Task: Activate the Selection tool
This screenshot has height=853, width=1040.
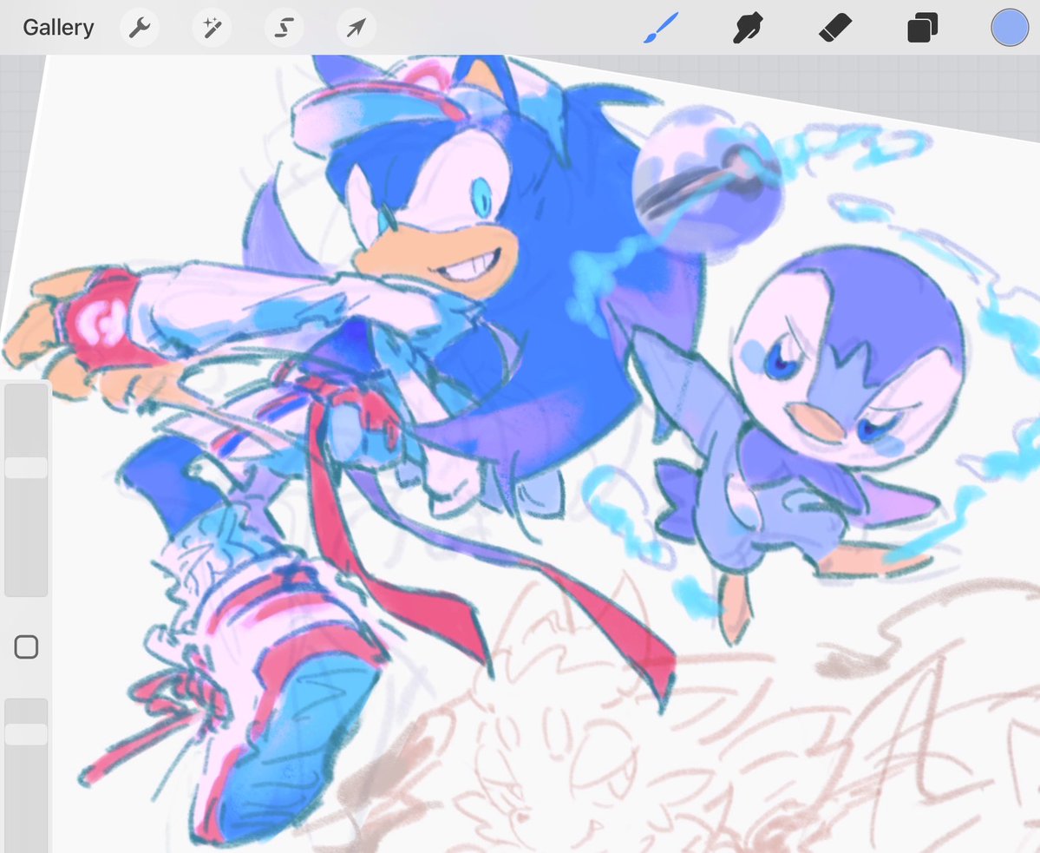Action: click(284, 28)
